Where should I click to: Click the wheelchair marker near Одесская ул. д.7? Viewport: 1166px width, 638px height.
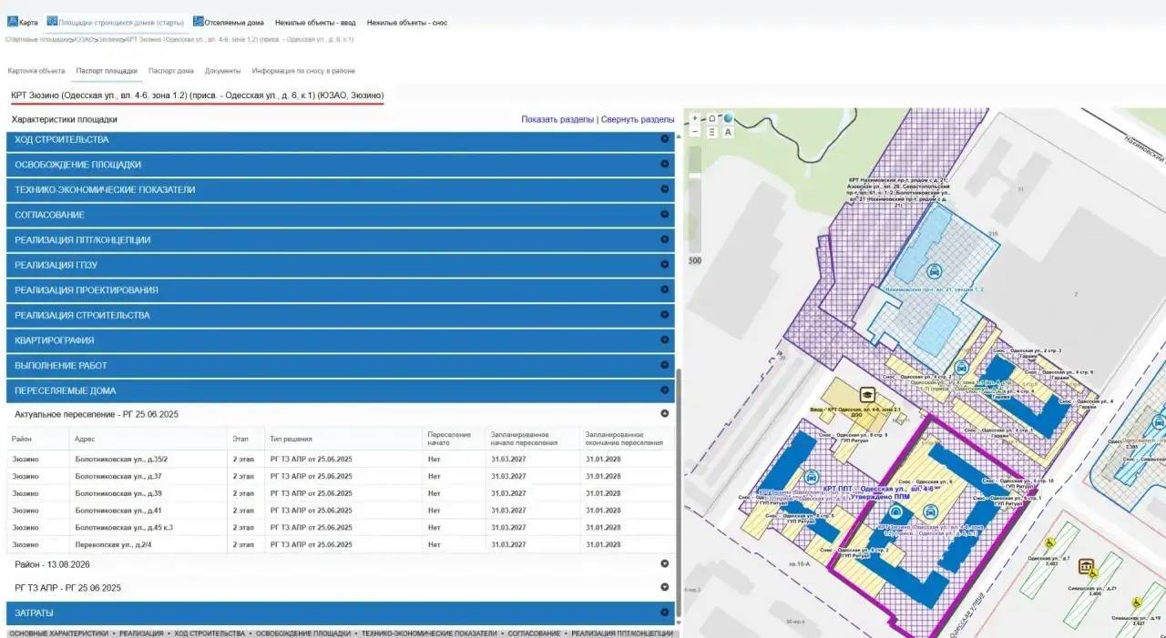coord(1048,544)
